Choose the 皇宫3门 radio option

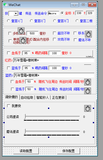[x=54, y=21]
